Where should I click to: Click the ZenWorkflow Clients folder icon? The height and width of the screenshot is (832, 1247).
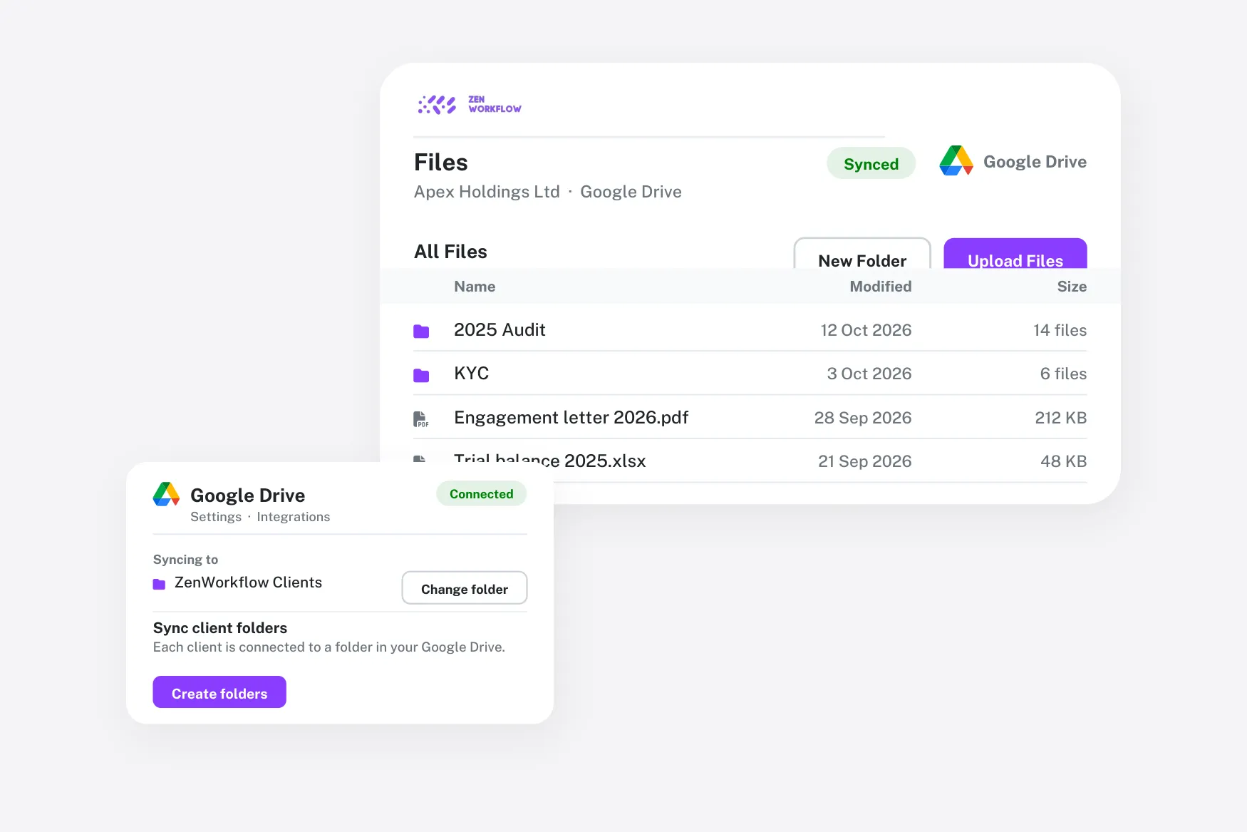(x=159, y=584)
